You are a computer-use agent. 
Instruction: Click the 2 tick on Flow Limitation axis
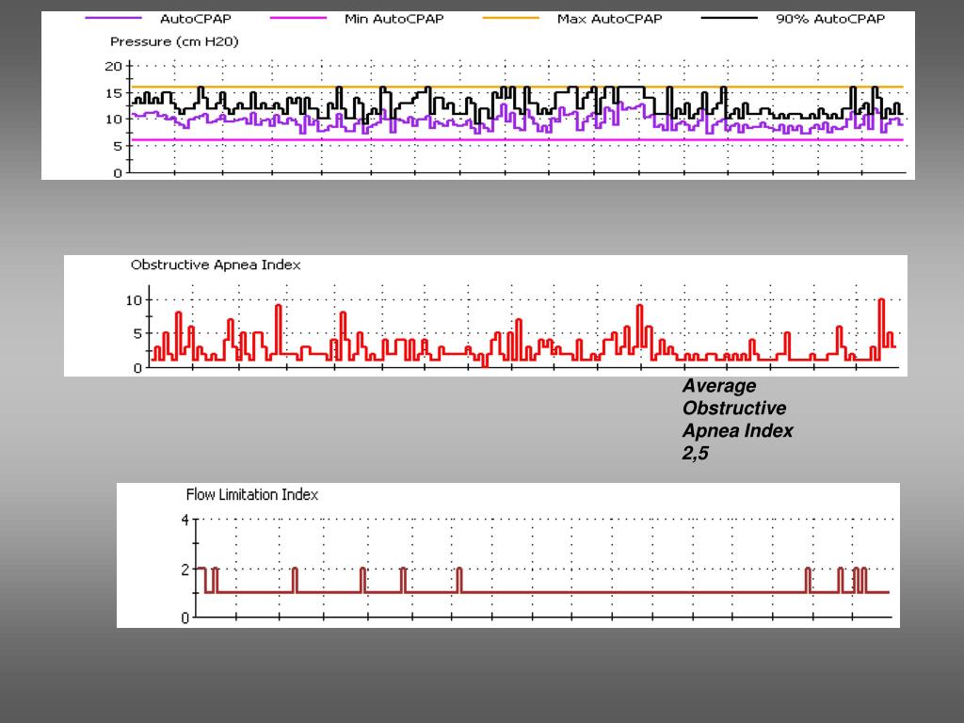coord(185,570)
